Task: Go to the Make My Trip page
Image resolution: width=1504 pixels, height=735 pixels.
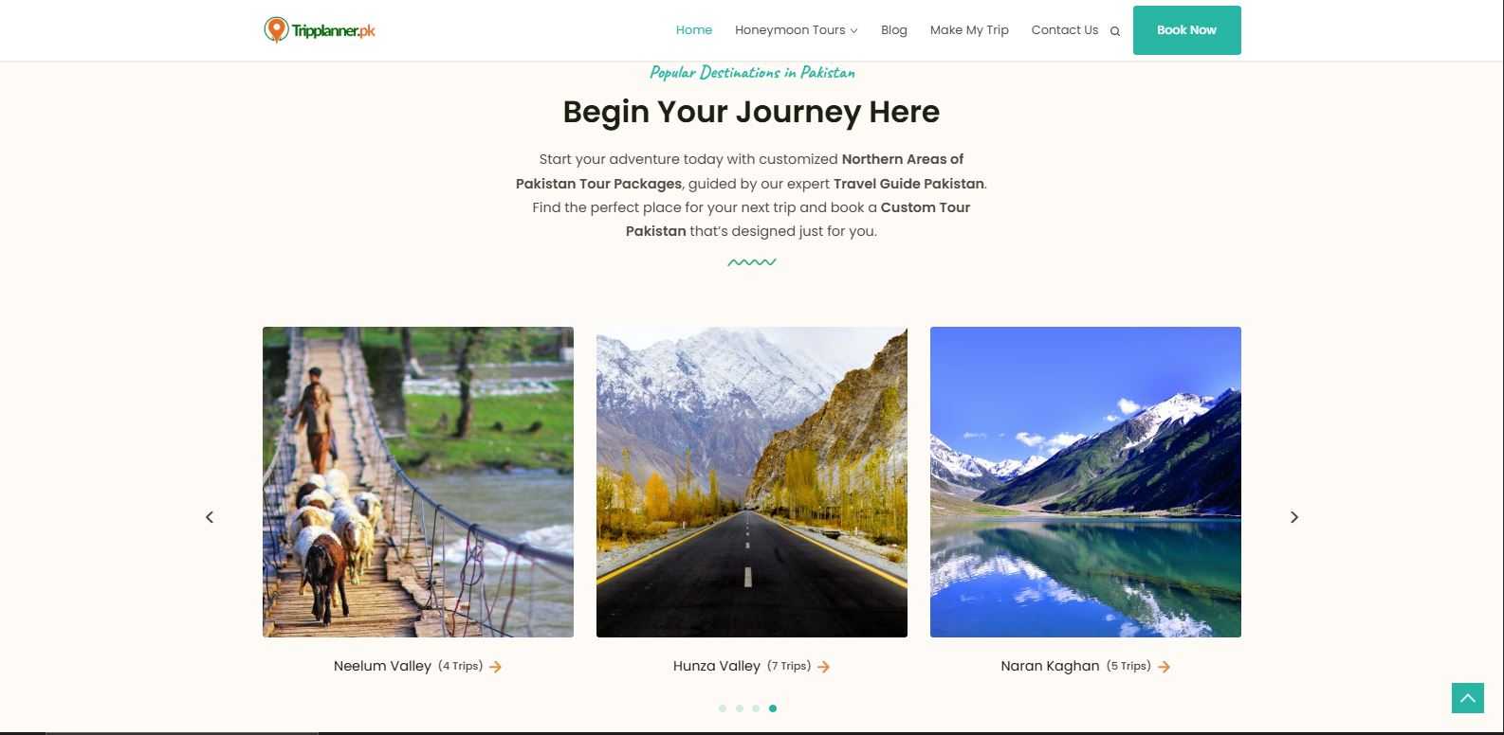Action: 969,30
